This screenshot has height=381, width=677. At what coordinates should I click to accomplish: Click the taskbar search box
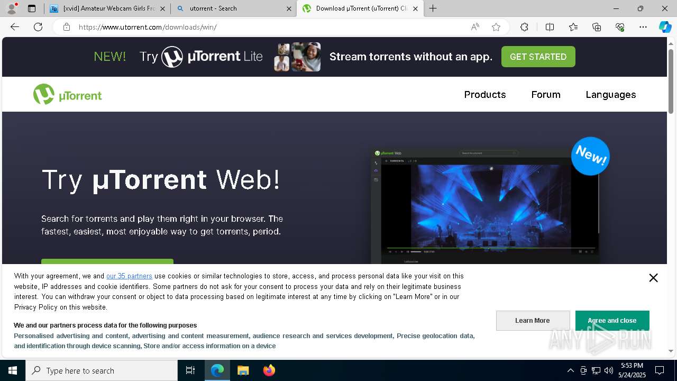tap(102, 370)
